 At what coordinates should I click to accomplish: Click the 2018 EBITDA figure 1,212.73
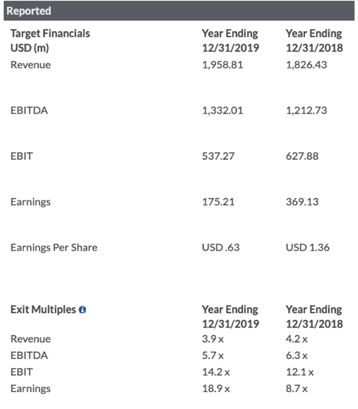(306, 111)
